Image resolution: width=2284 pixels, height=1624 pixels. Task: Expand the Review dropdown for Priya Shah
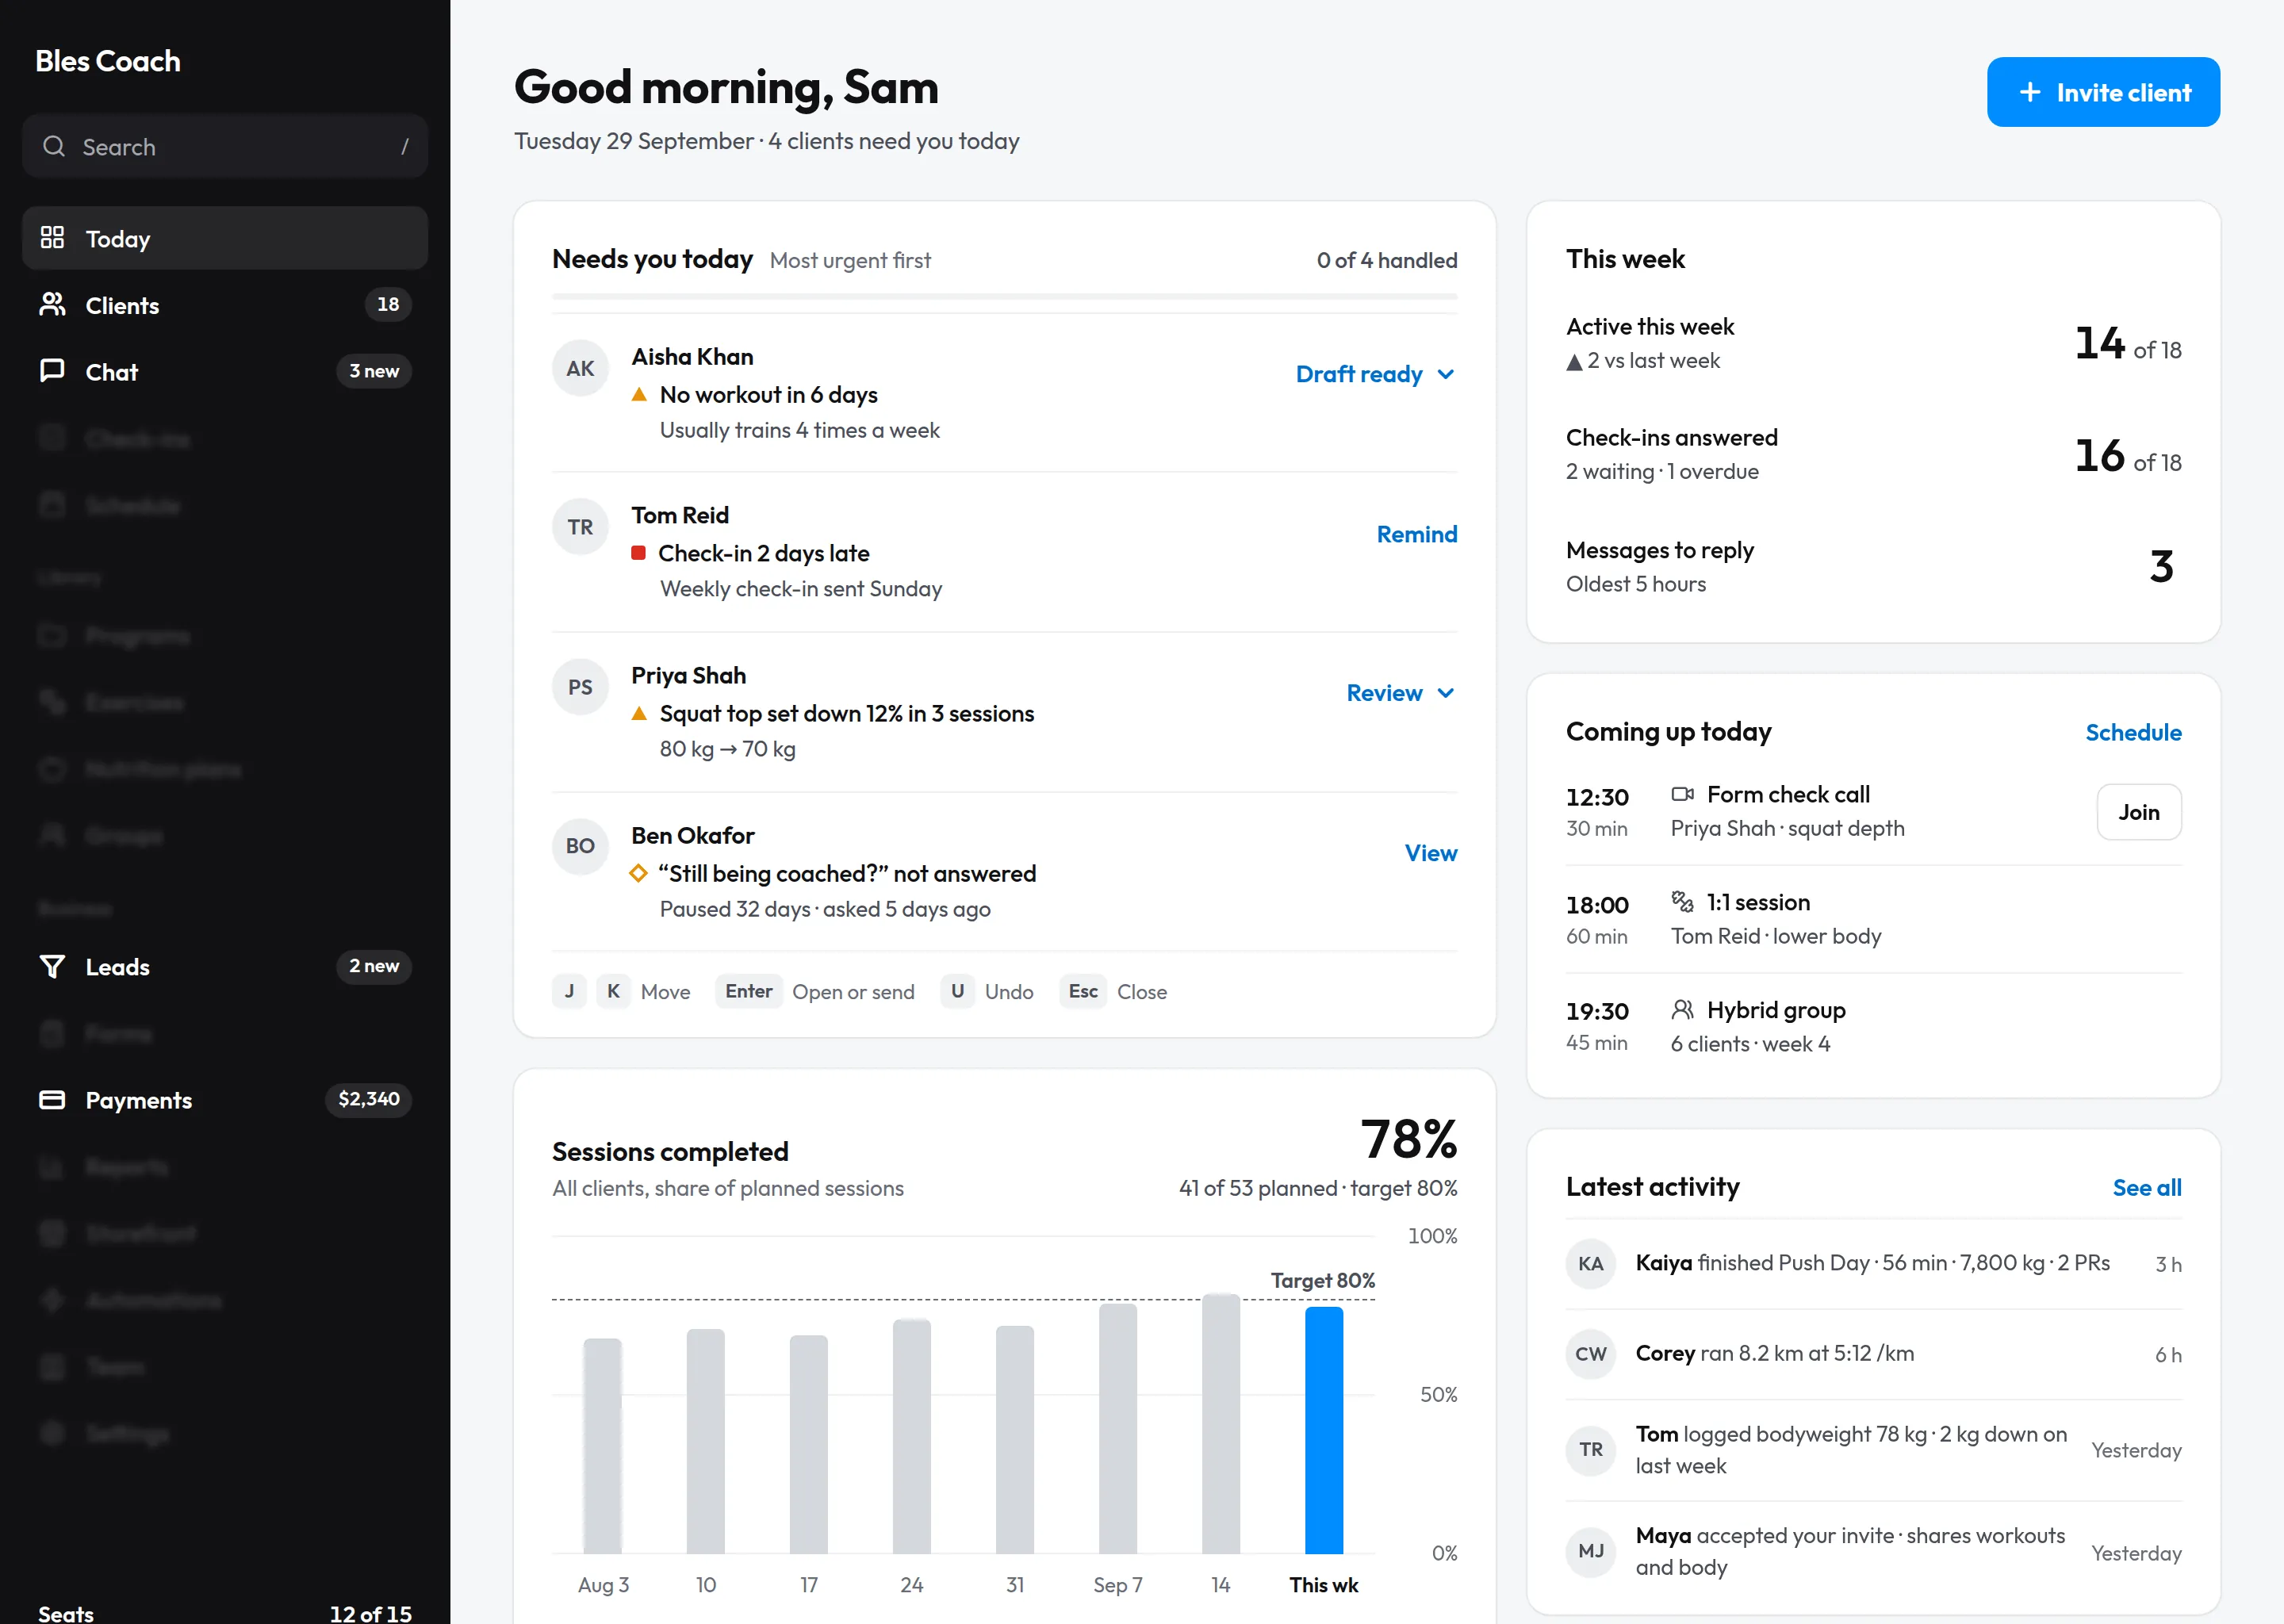point(1401,693)
